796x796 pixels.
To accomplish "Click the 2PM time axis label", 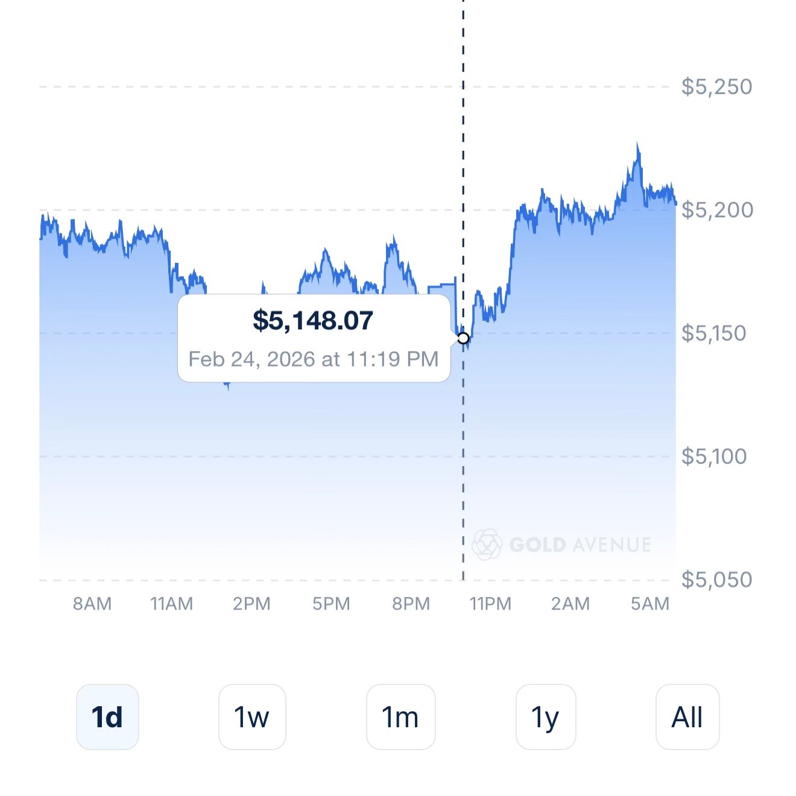I will tap(251, 604).
